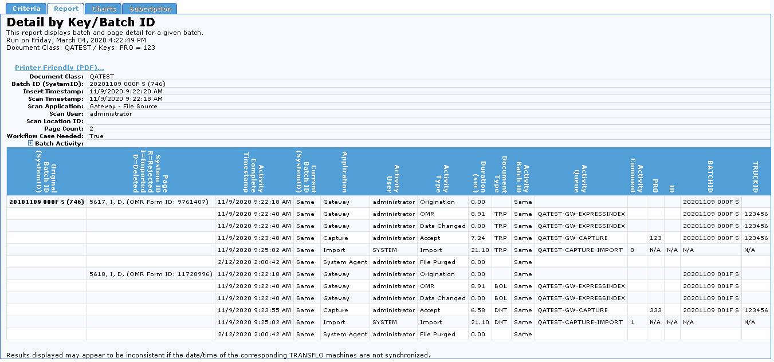Open the Report tab
This screenshot has width=774, height=362.
[x=66, y=9]
